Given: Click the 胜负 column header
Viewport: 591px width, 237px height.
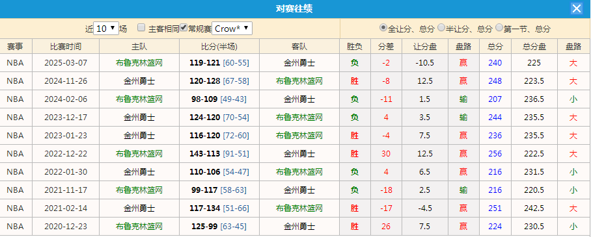Looking at the screenshot, I should (355, 46).
